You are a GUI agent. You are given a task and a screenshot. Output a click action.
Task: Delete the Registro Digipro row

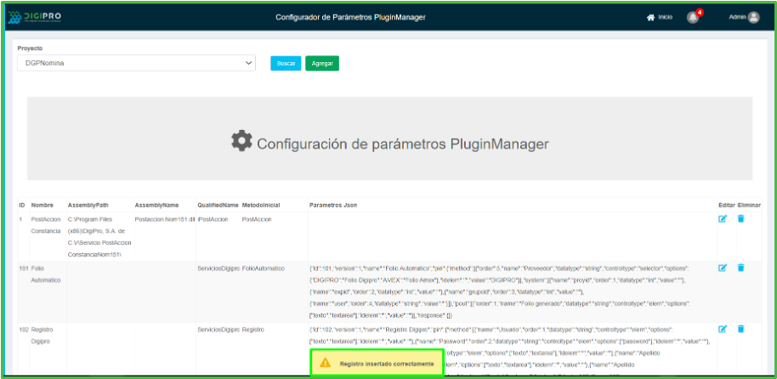coord(740,329)
